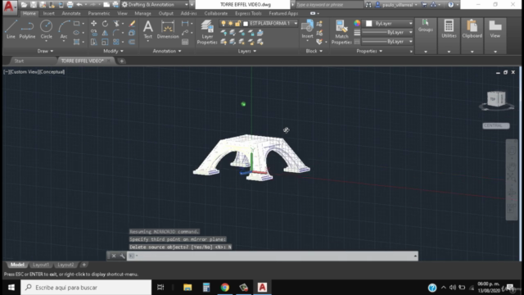
Task: Open the Autodesk App Store cart
Action: 424,5
